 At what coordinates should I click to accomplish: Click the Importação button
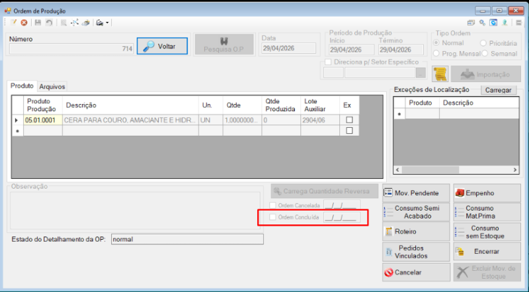coord(486,74)
